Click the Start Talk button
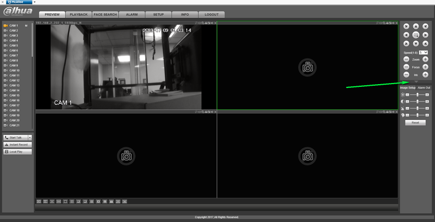 [16, 137]
